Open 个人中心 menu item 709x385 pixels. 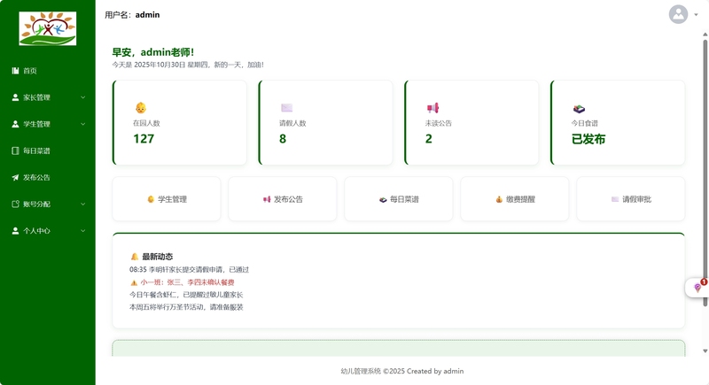(48, 231)
